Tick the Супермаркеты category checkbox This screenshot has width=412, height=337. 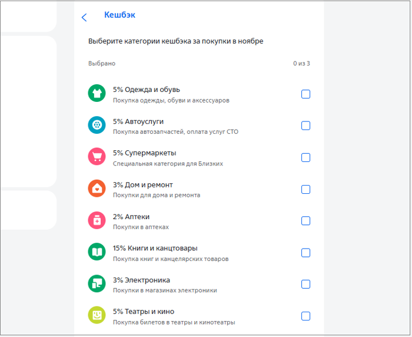click(305, 157)
